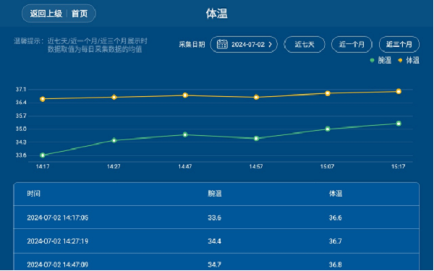Click the 腕温 table column header
434x271 pixels.
click(x=215, y=193)
